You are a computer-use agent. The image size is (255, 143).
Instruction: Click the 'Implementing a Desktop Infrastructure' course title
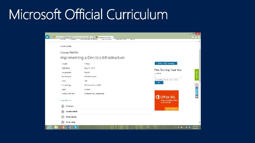click(92, 58)
